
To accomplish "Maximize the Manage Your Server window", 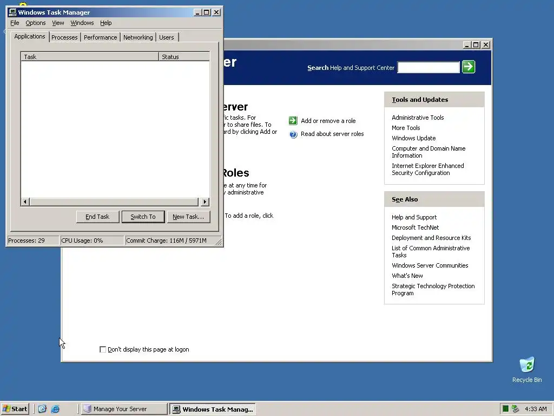I will pos(476,45).
